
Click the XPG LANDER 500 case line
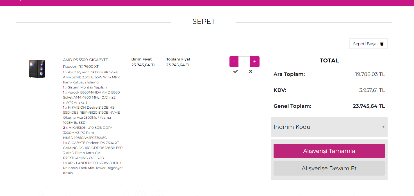click(x=93, y=168)
